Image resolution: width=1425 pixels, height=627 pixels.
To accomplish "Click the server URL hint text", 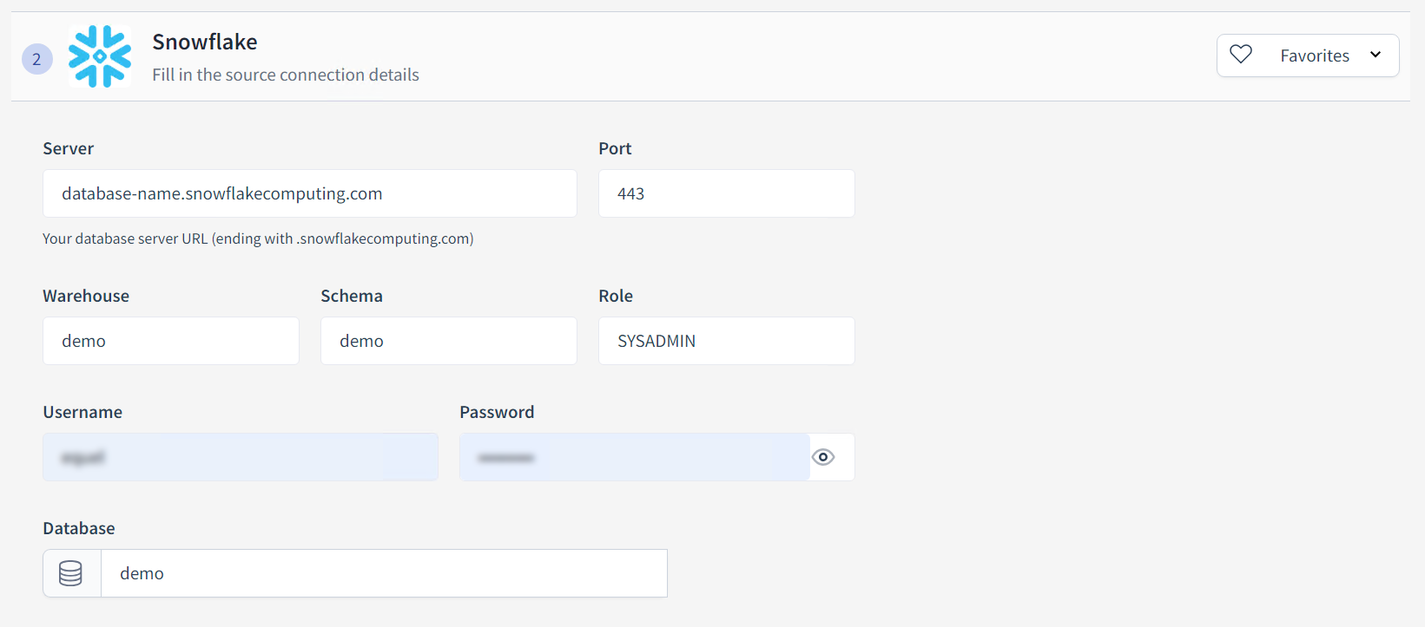I will pyautogui.click(x=258, y=238).
